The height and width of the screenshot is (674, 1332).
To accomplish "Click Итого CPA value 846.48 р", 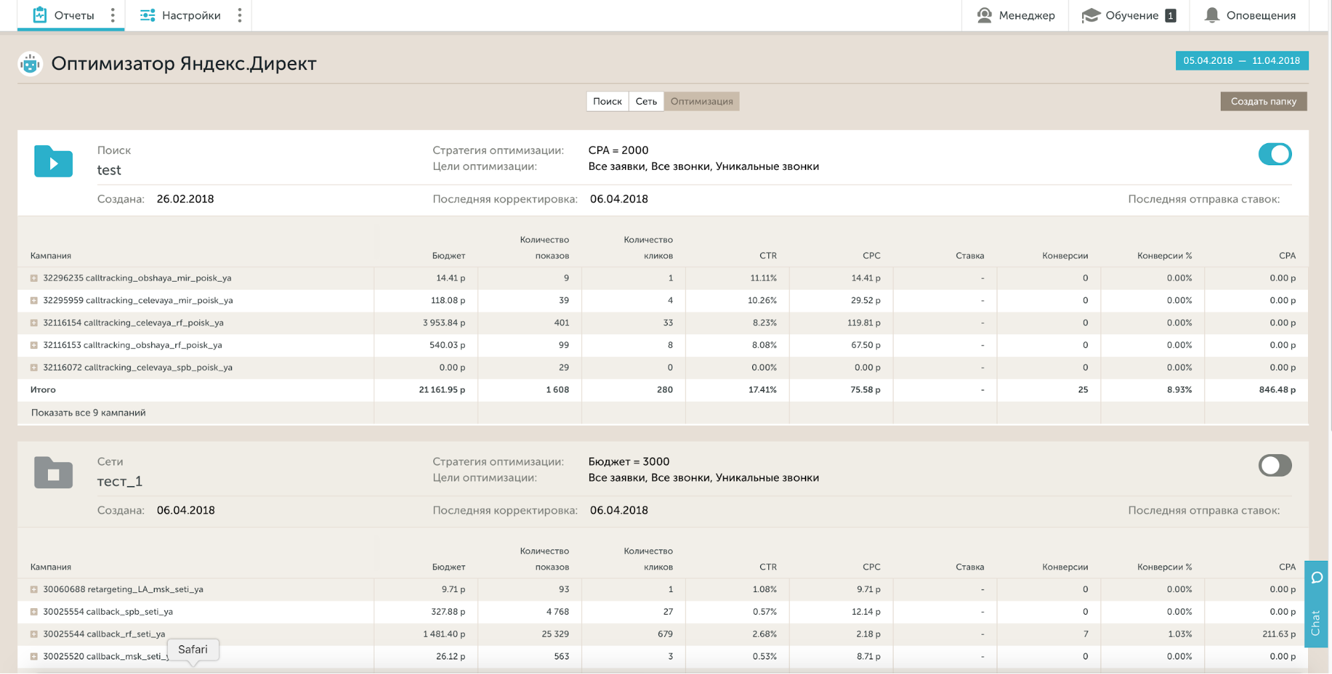I will pos(1277,390).
